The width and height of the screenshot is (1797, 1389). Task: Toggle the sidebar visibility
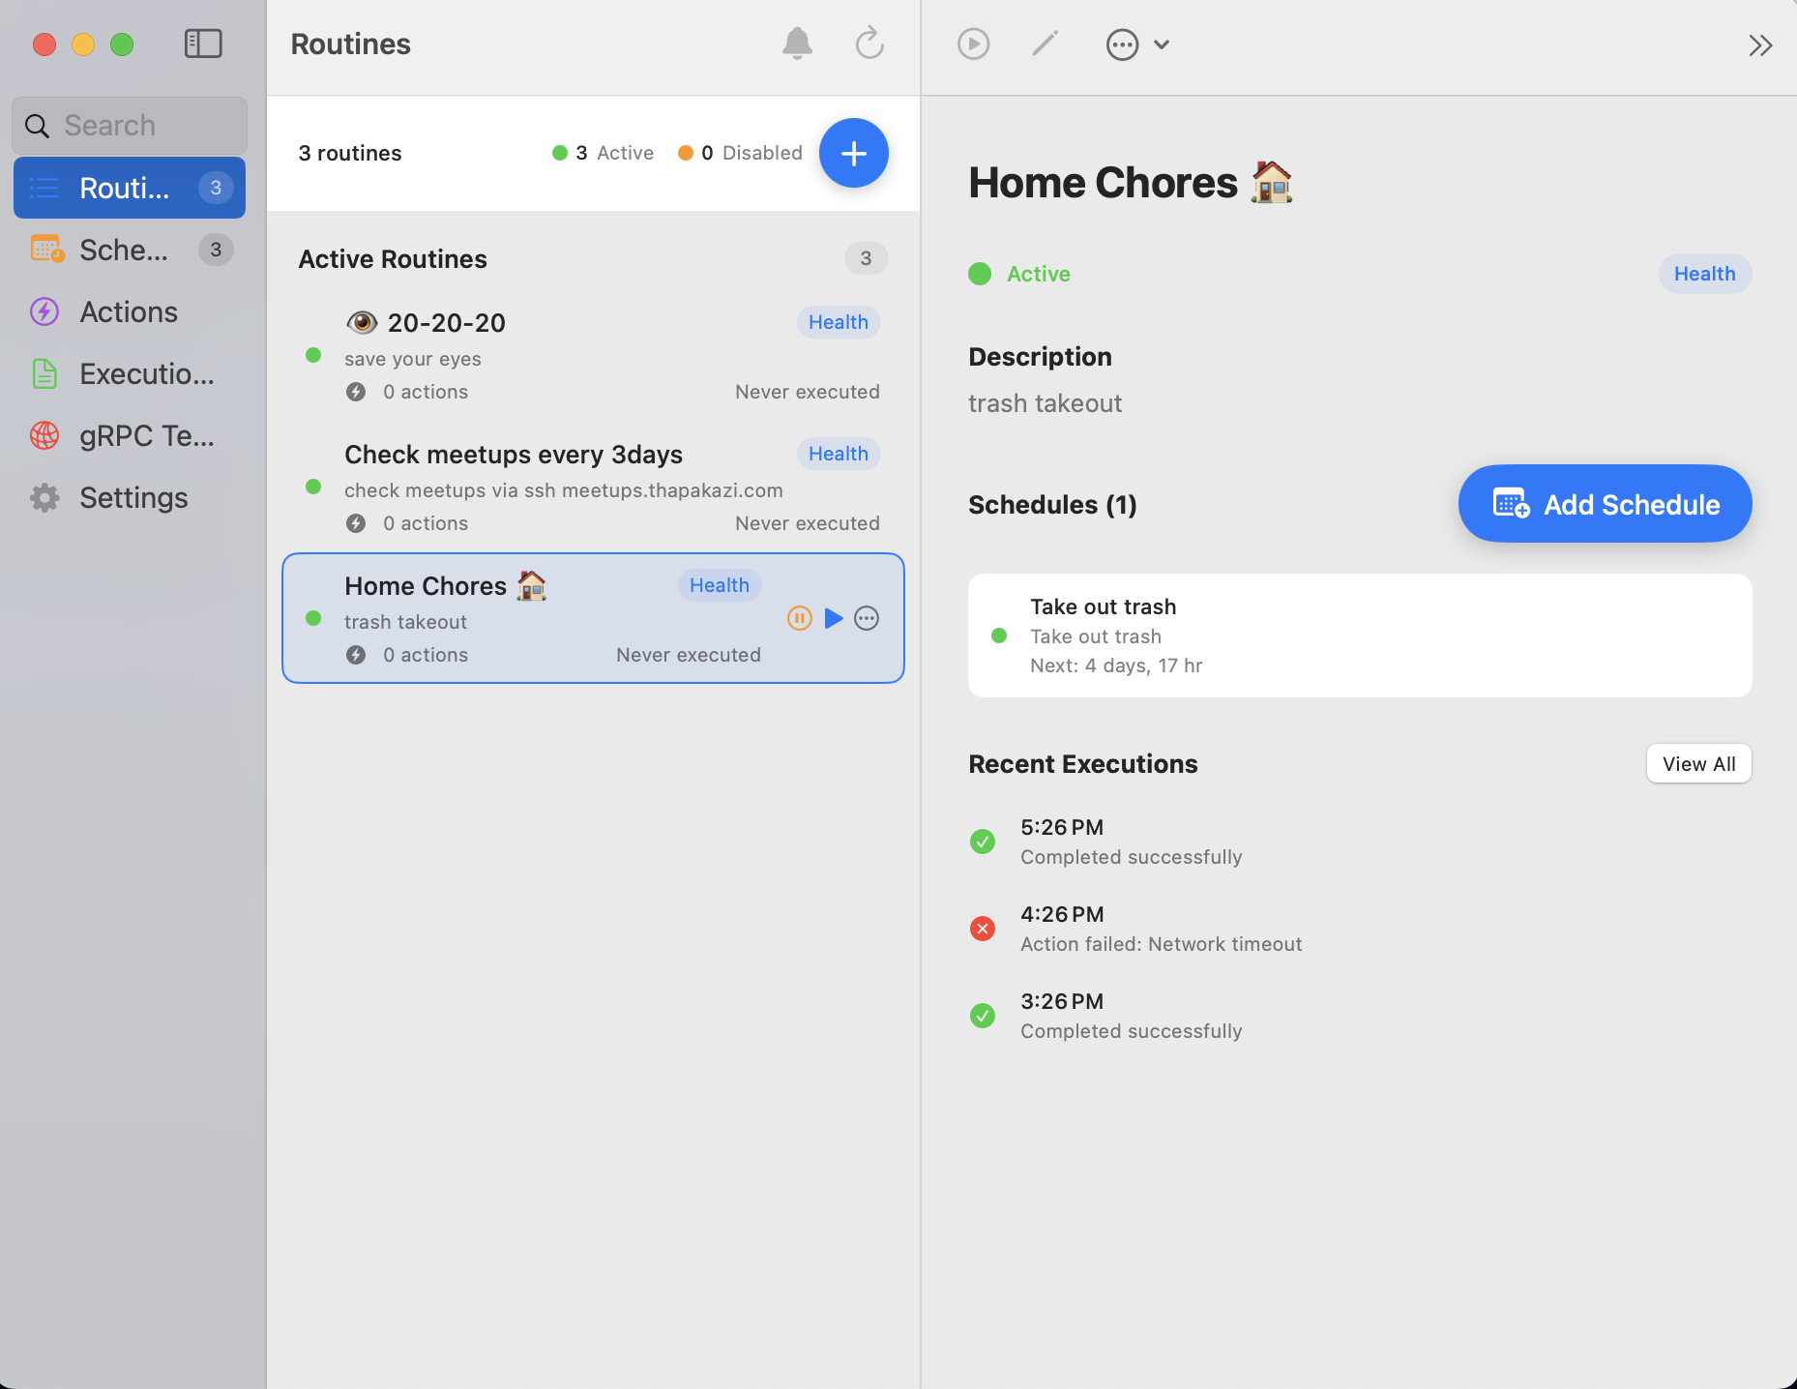click(x=203, y=44)
